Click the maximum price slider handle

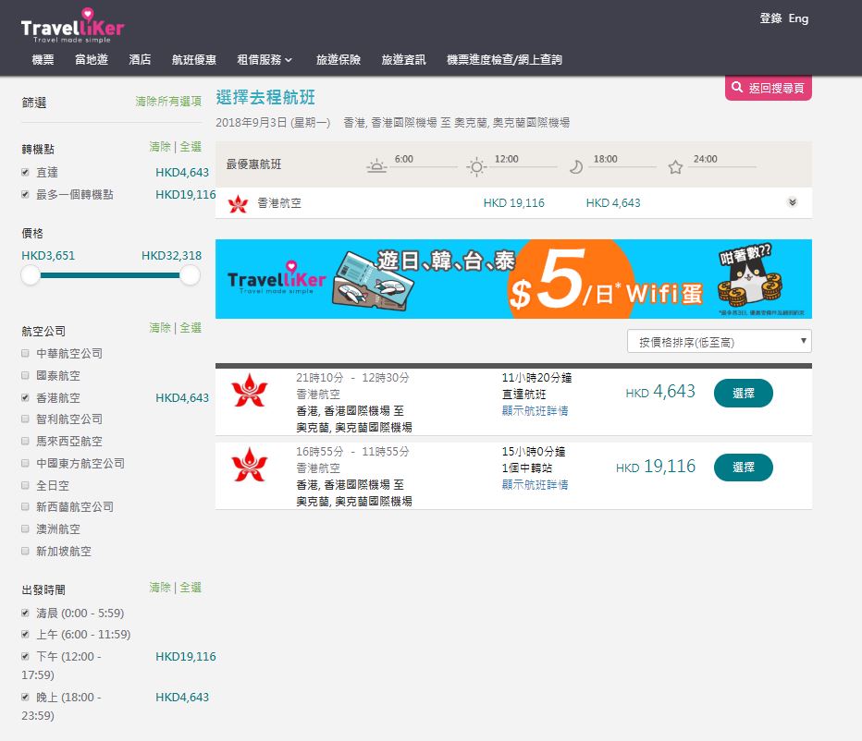point(190,275)
